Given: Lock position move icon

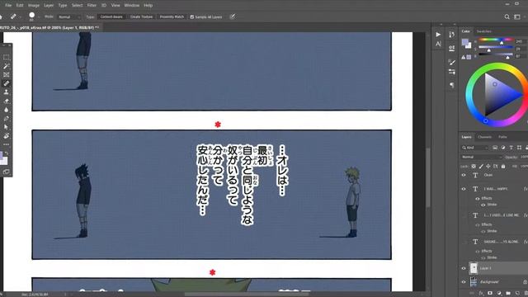Looking at the screenshot, I should coord(488,166).
